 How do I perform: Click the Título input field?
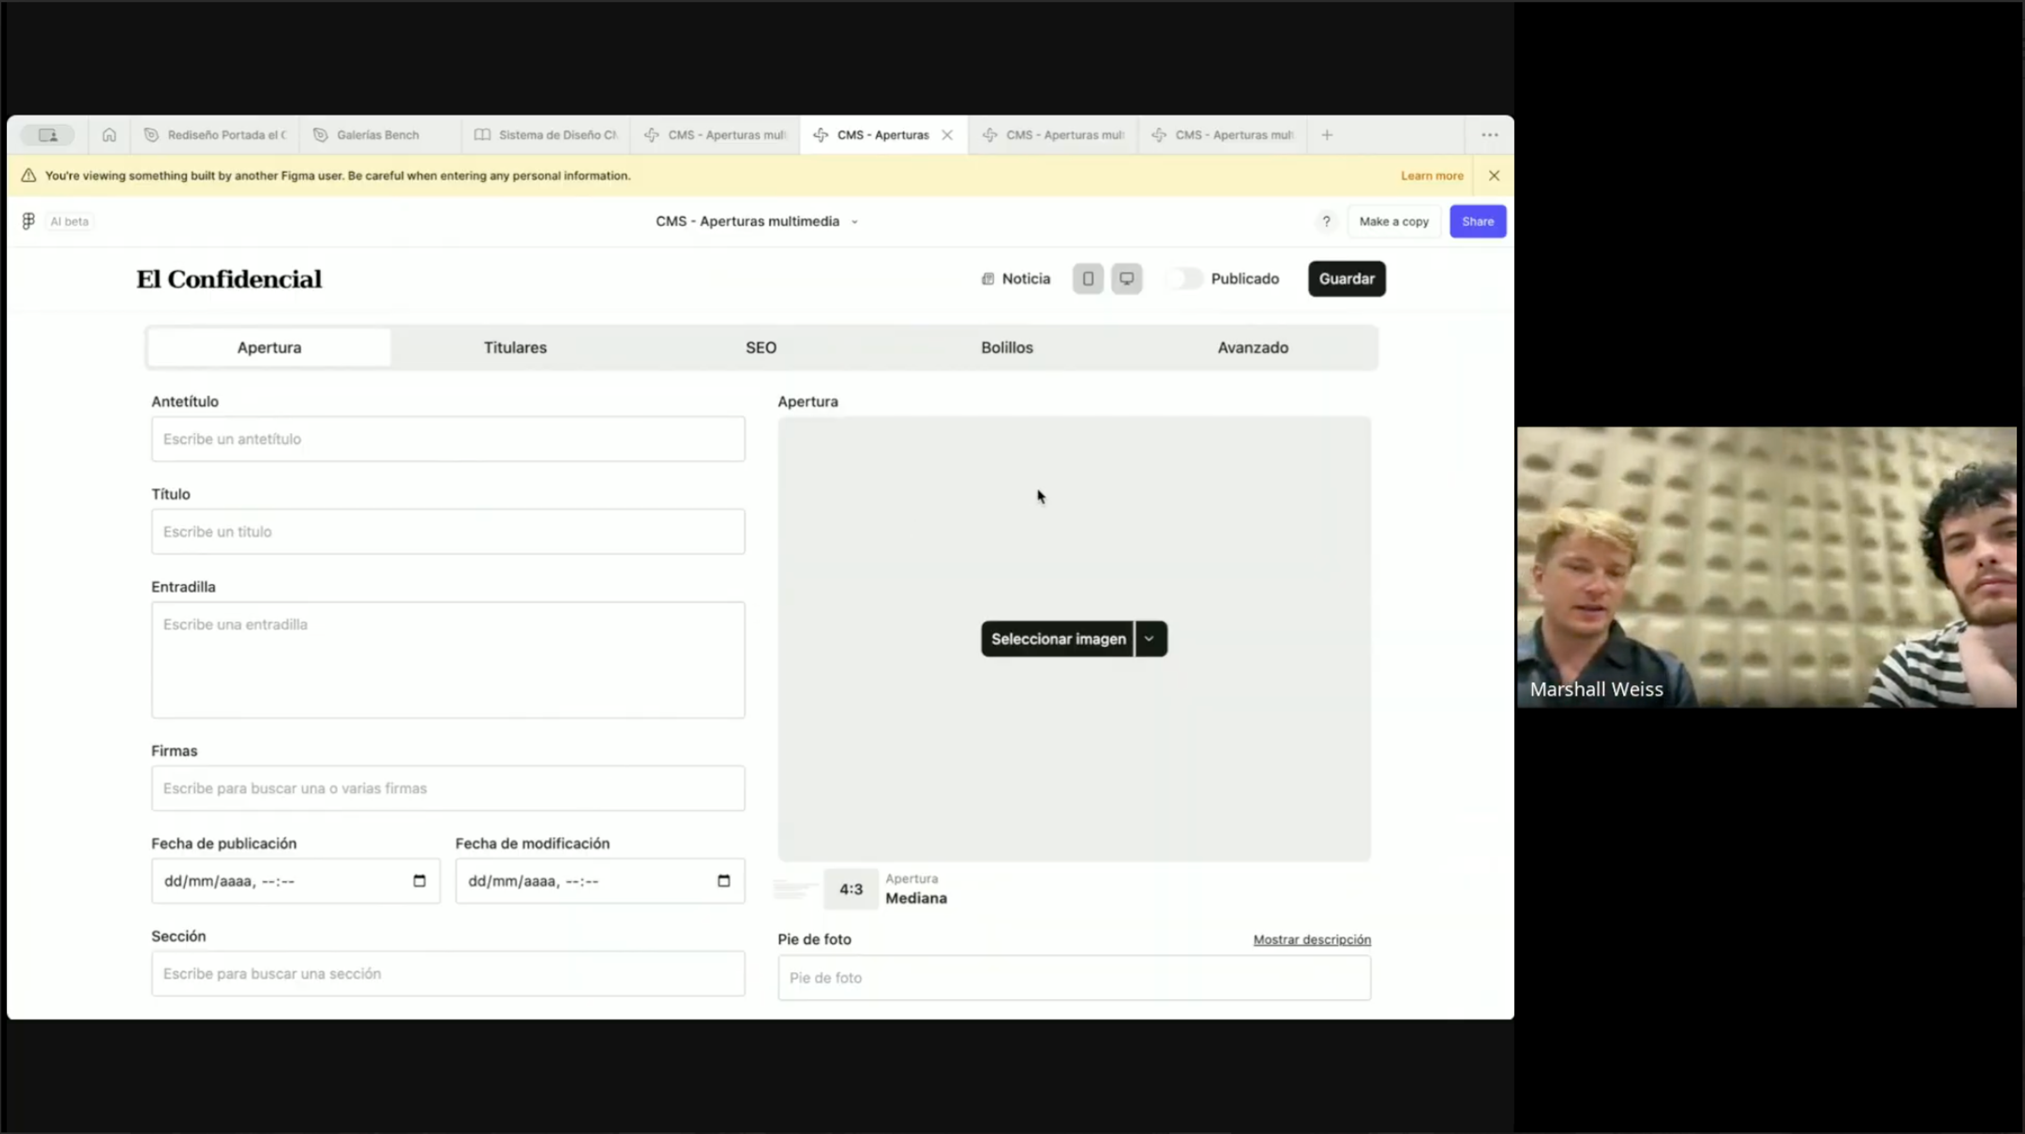tap(448, 532)
